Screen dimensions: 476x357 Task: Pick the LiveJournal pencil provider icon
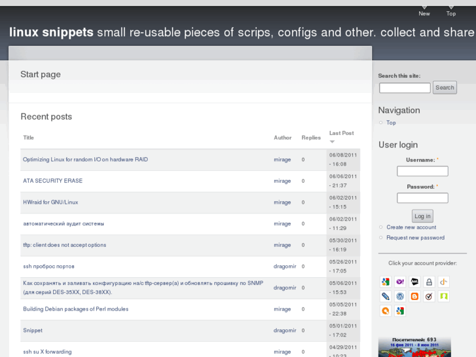386,296
